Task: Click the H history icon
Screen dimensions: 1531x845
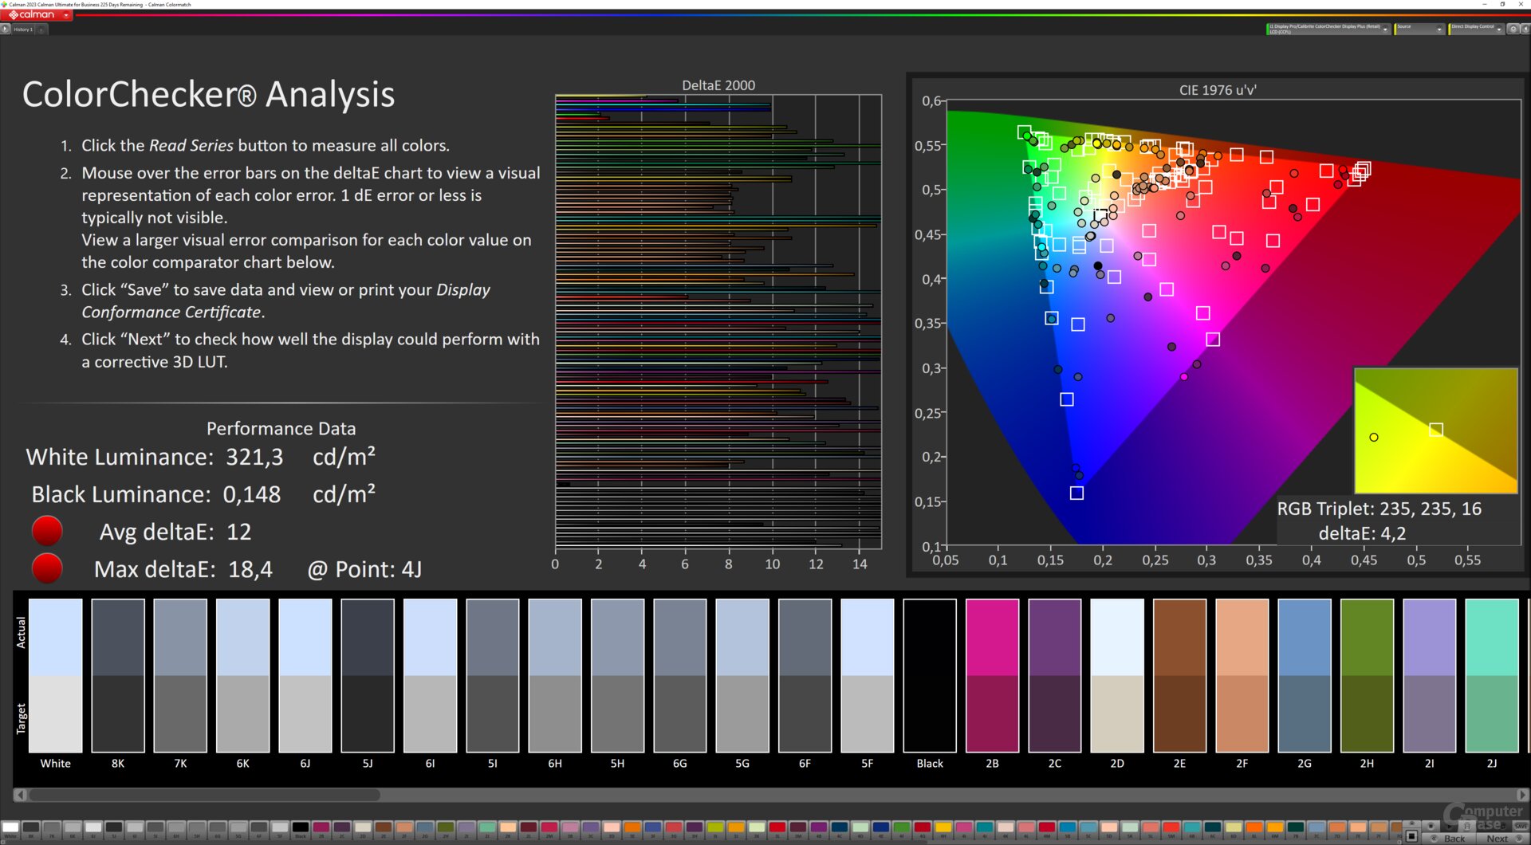Action: (x=1467, y=826)
